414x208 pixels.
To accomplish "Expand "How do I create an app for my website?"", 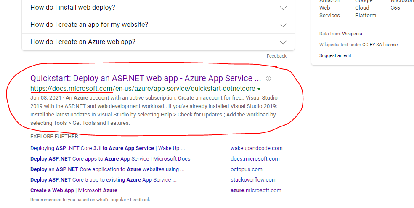I will point(158,25).
